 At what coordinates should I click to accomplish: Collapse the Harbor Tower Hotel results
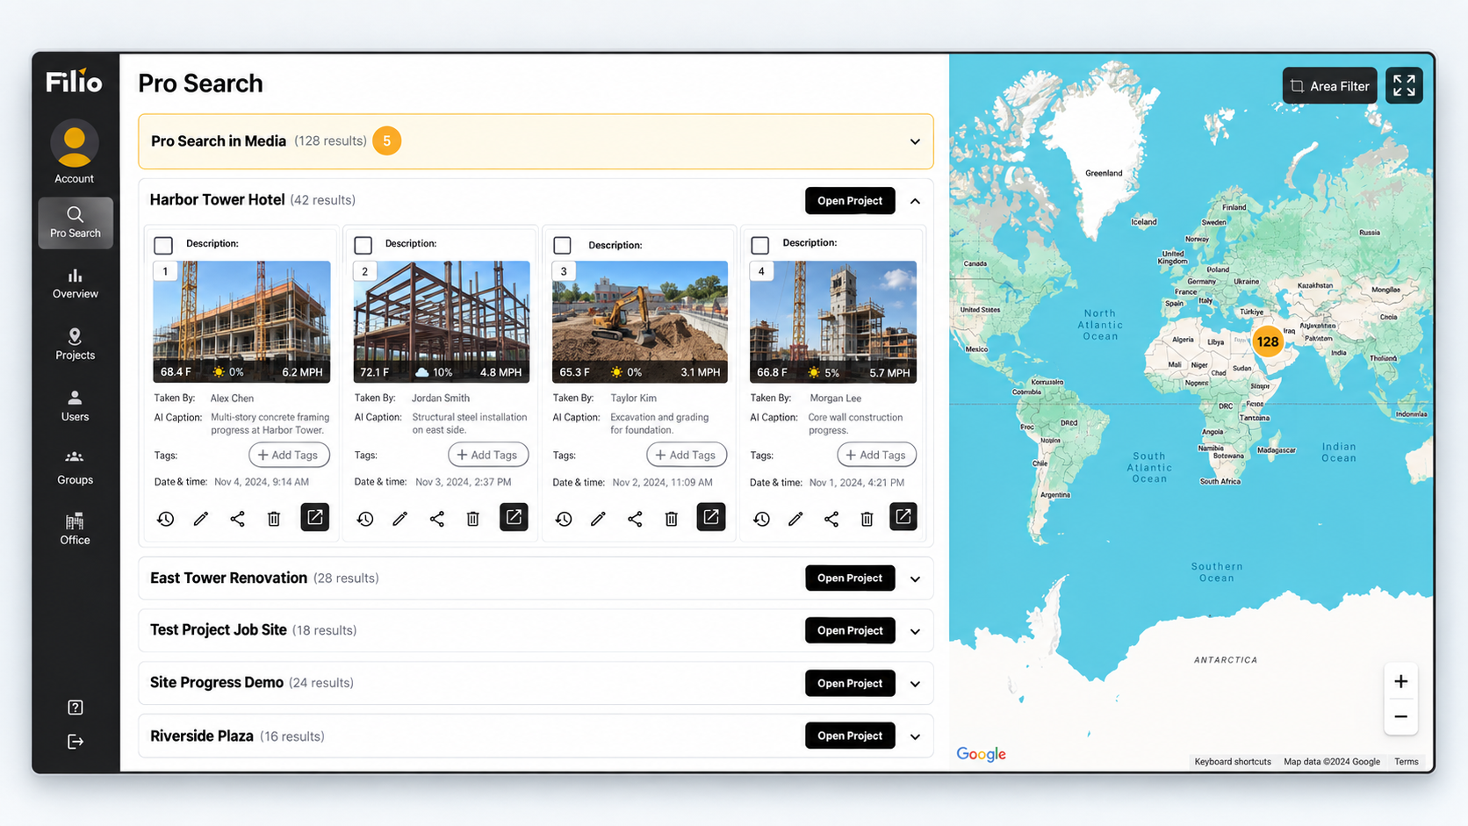click(x=915, y=201)
